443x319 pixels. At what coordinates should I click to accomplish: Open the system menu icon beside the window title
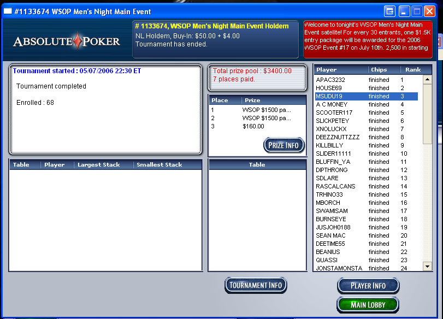7,11
